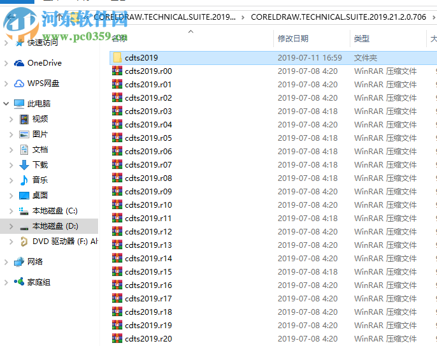Select file cdts2019.r19
The width and height of the screenshot is (437, 346).
148,326
